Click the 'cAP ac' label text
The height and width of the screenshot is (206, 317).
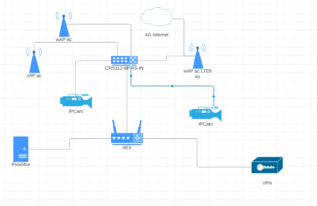click(34, 75)
